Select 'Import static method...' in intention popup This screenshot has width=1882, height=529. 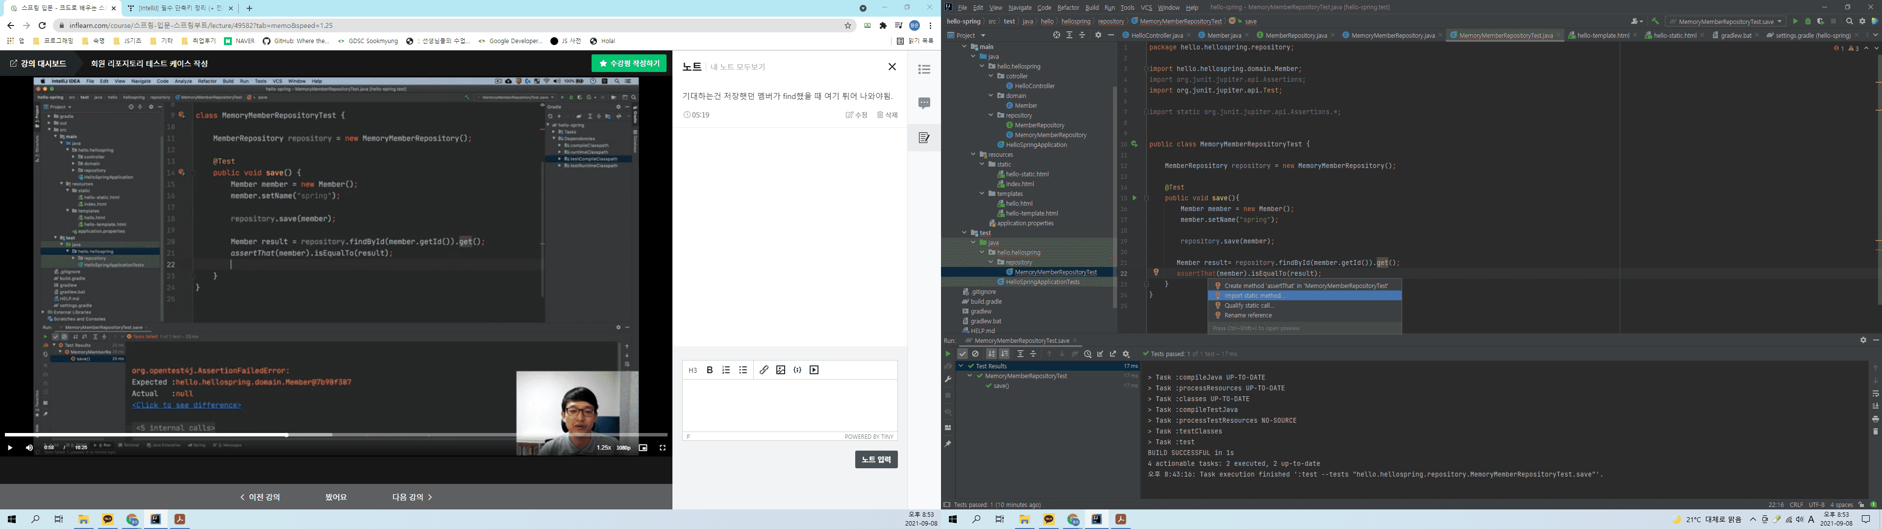[1305, 296]
